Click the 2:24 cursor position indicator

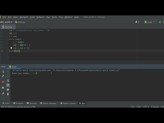[x=132, y=107]
